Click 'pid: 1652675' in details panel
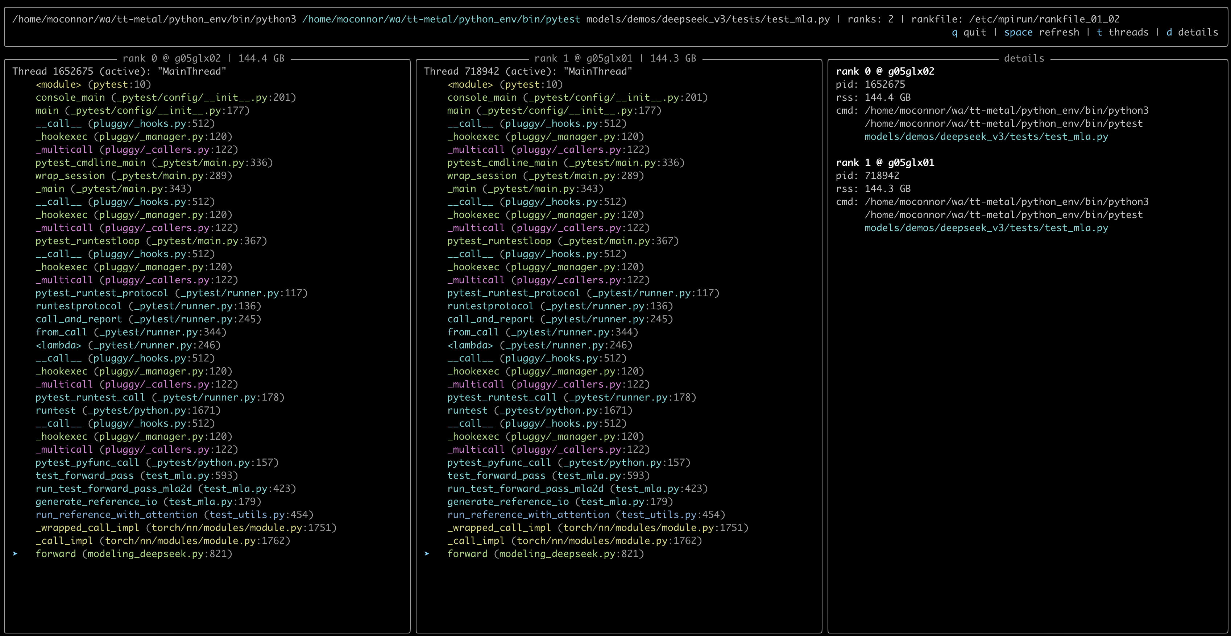The width and height of the screenshot is (1231, 636). tap(871, 84)
